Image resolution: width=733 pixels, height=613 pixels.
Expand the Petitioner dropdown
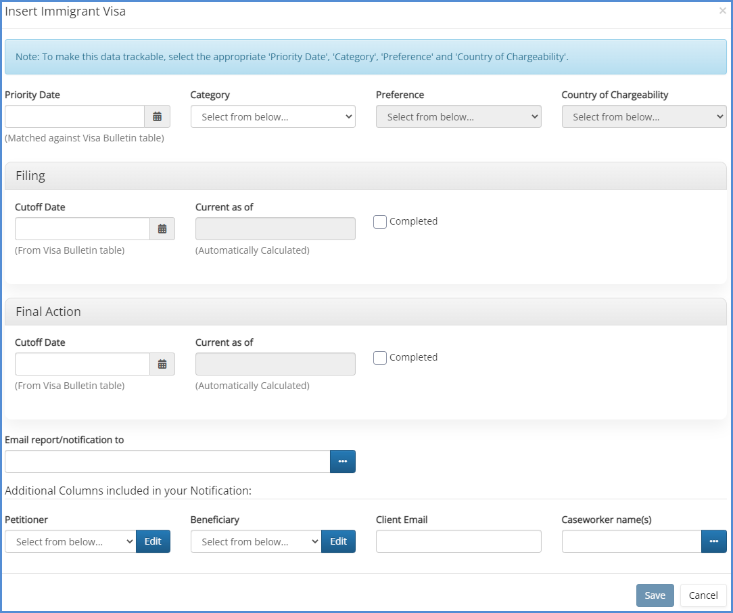point(70,541)
